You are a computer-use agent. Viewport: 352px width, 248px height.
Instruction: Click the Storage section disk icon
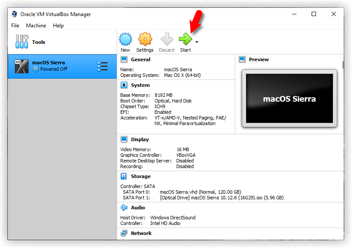point(124,176)
